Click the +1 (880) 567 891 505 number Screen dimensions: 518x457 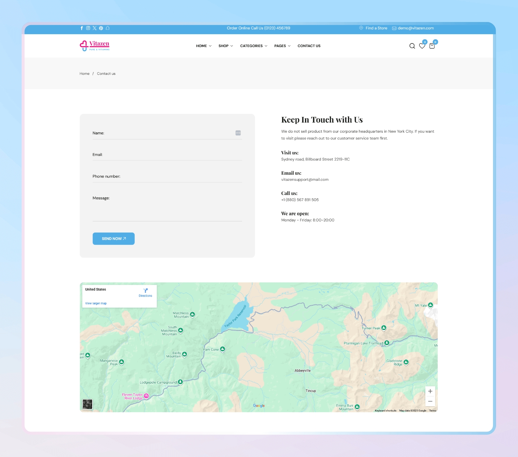pyautogui.click(x=300, y=200)
